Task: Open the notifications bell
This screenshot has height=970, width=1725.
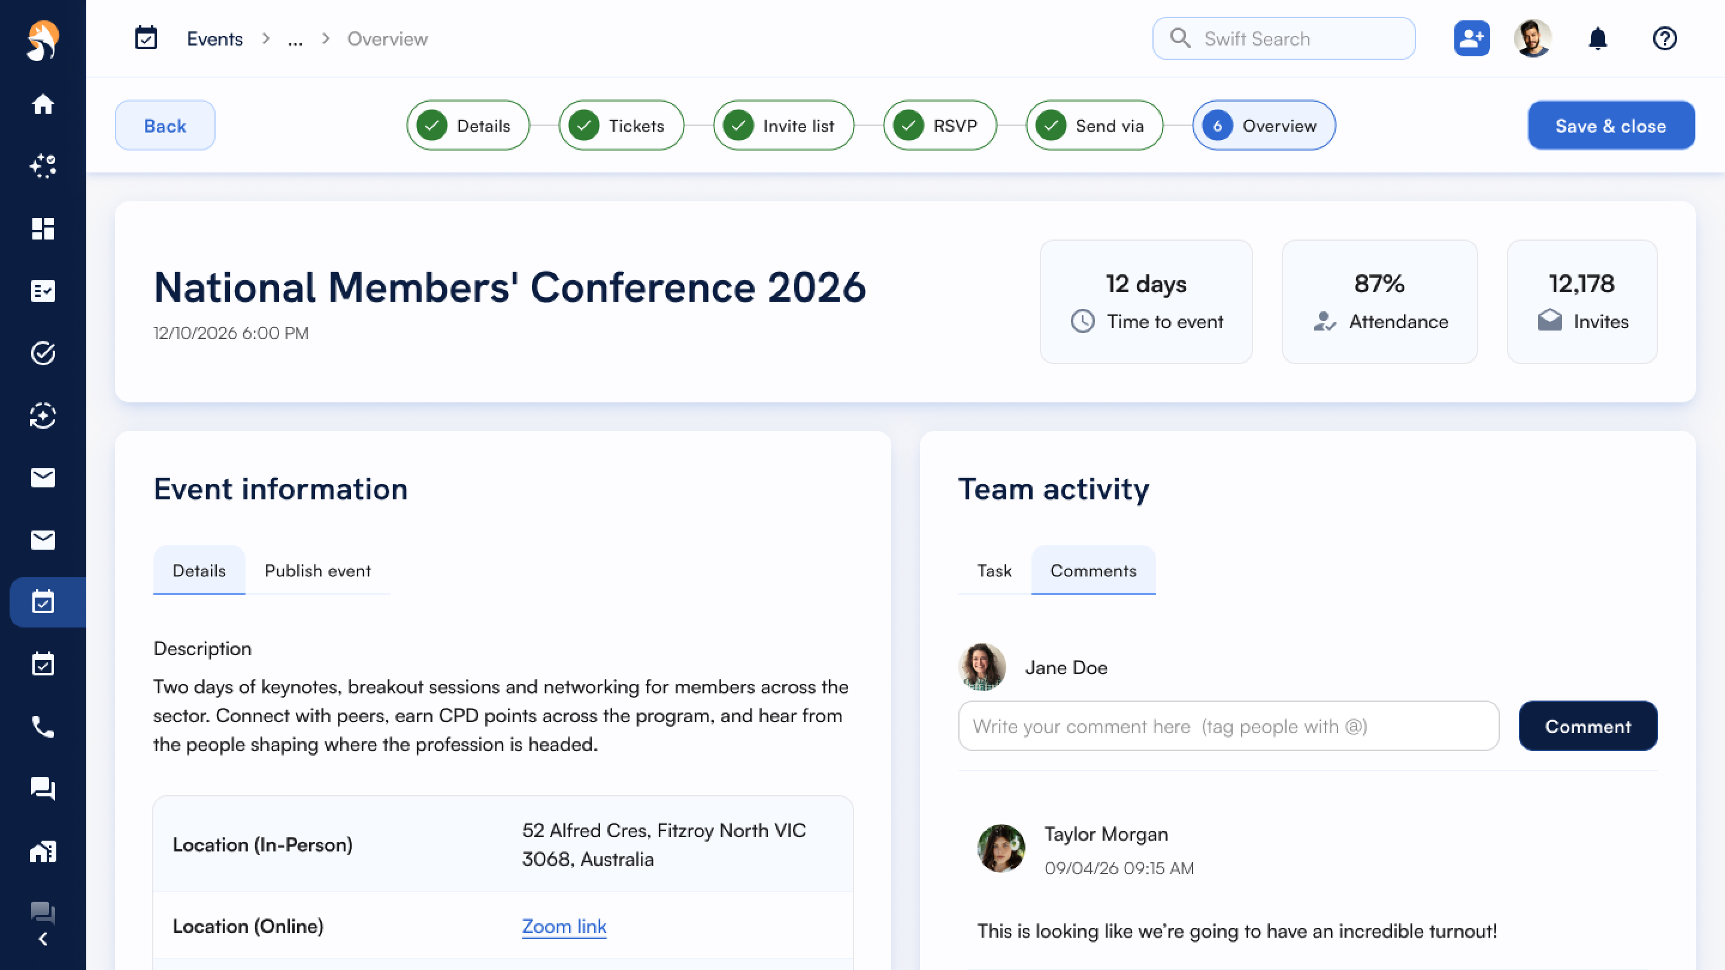Action: point(1598,38)
